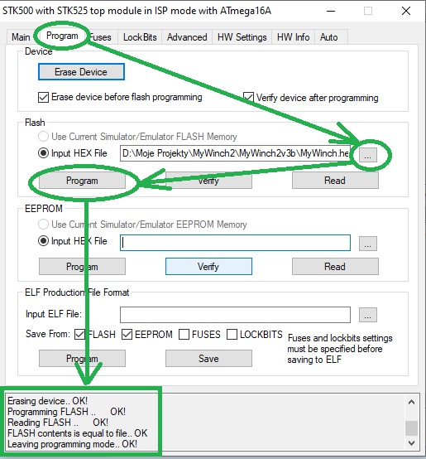The height and width of the screenshot is (459, 426).
Task: Read the EEPROM memory
Action: pyautogui.click(x=335, y=267)
